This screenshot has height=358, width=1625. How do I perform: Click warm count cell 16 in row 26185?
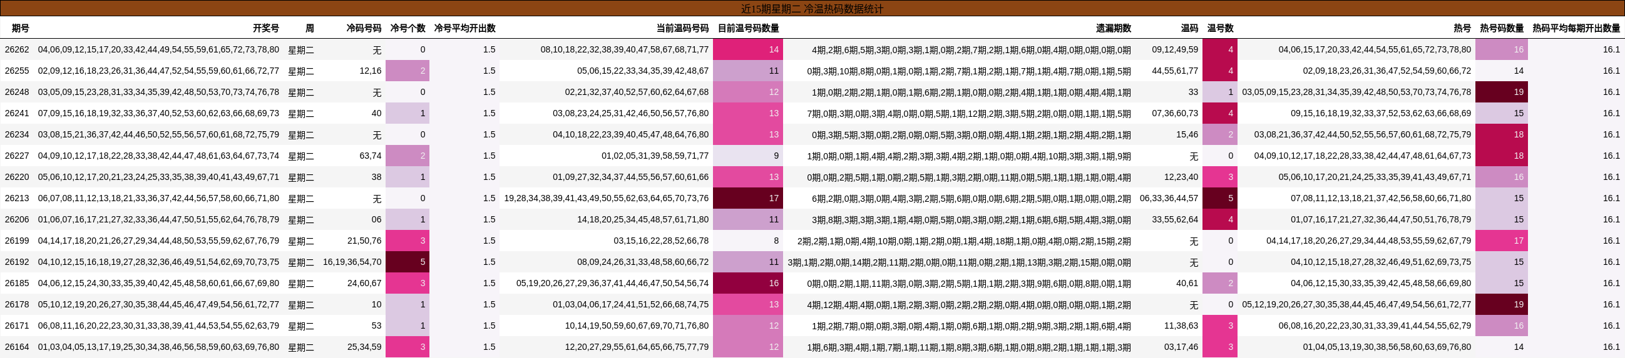pos(748,283)
